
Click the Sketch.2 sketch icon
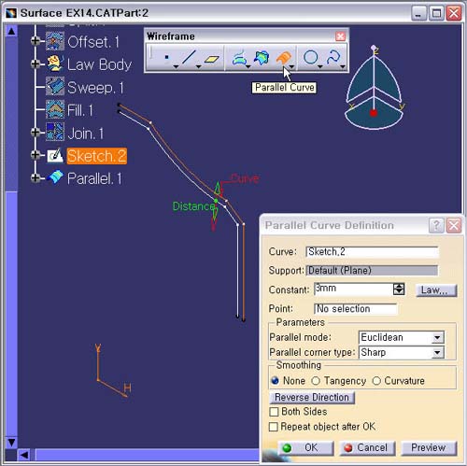click(x=55, y=155)
